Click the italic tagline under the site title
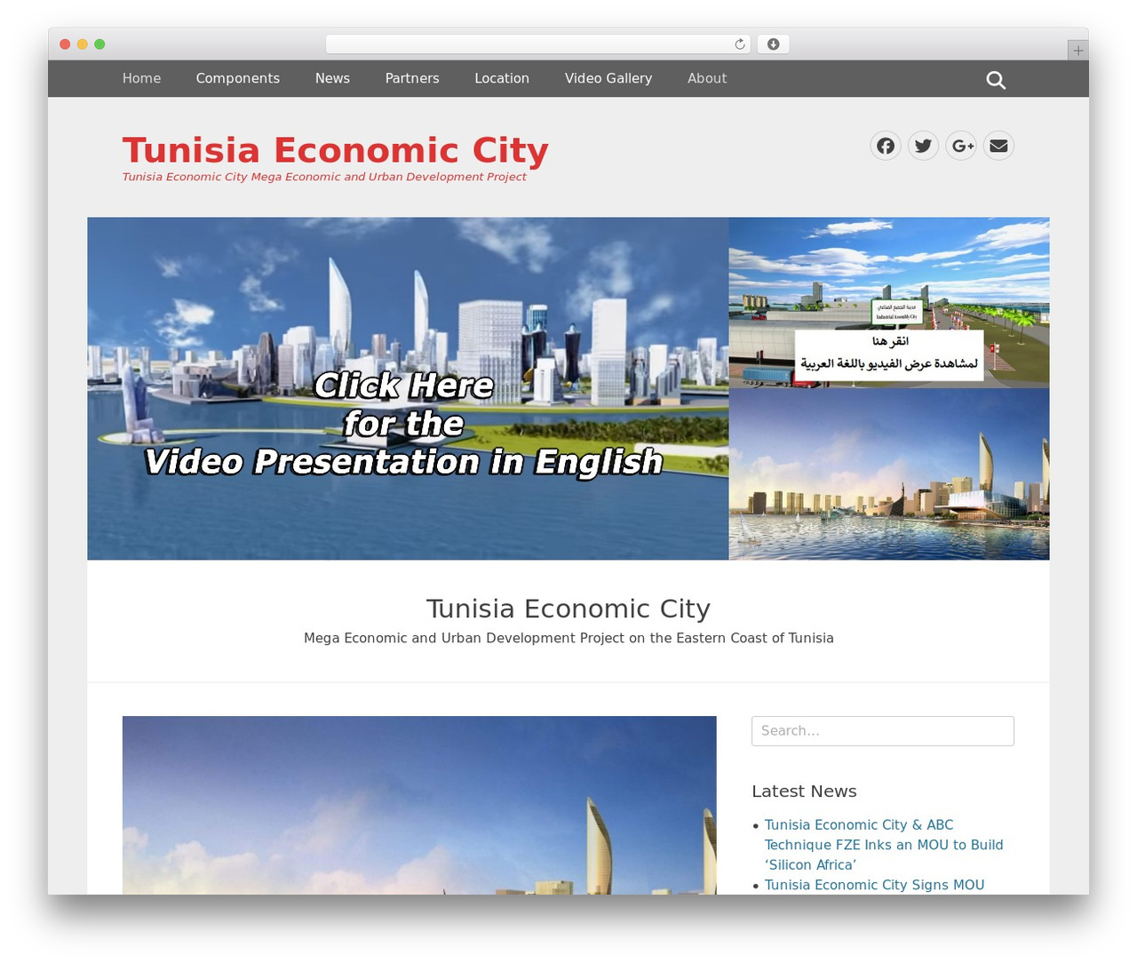This screenshot has width=1137, height=963. click(x=324, y=177)
